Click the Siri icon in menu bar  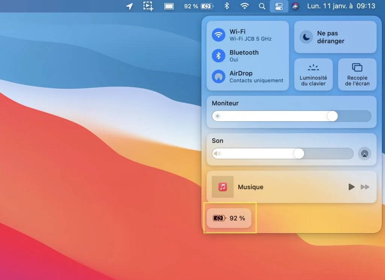(x=296, y=6)
